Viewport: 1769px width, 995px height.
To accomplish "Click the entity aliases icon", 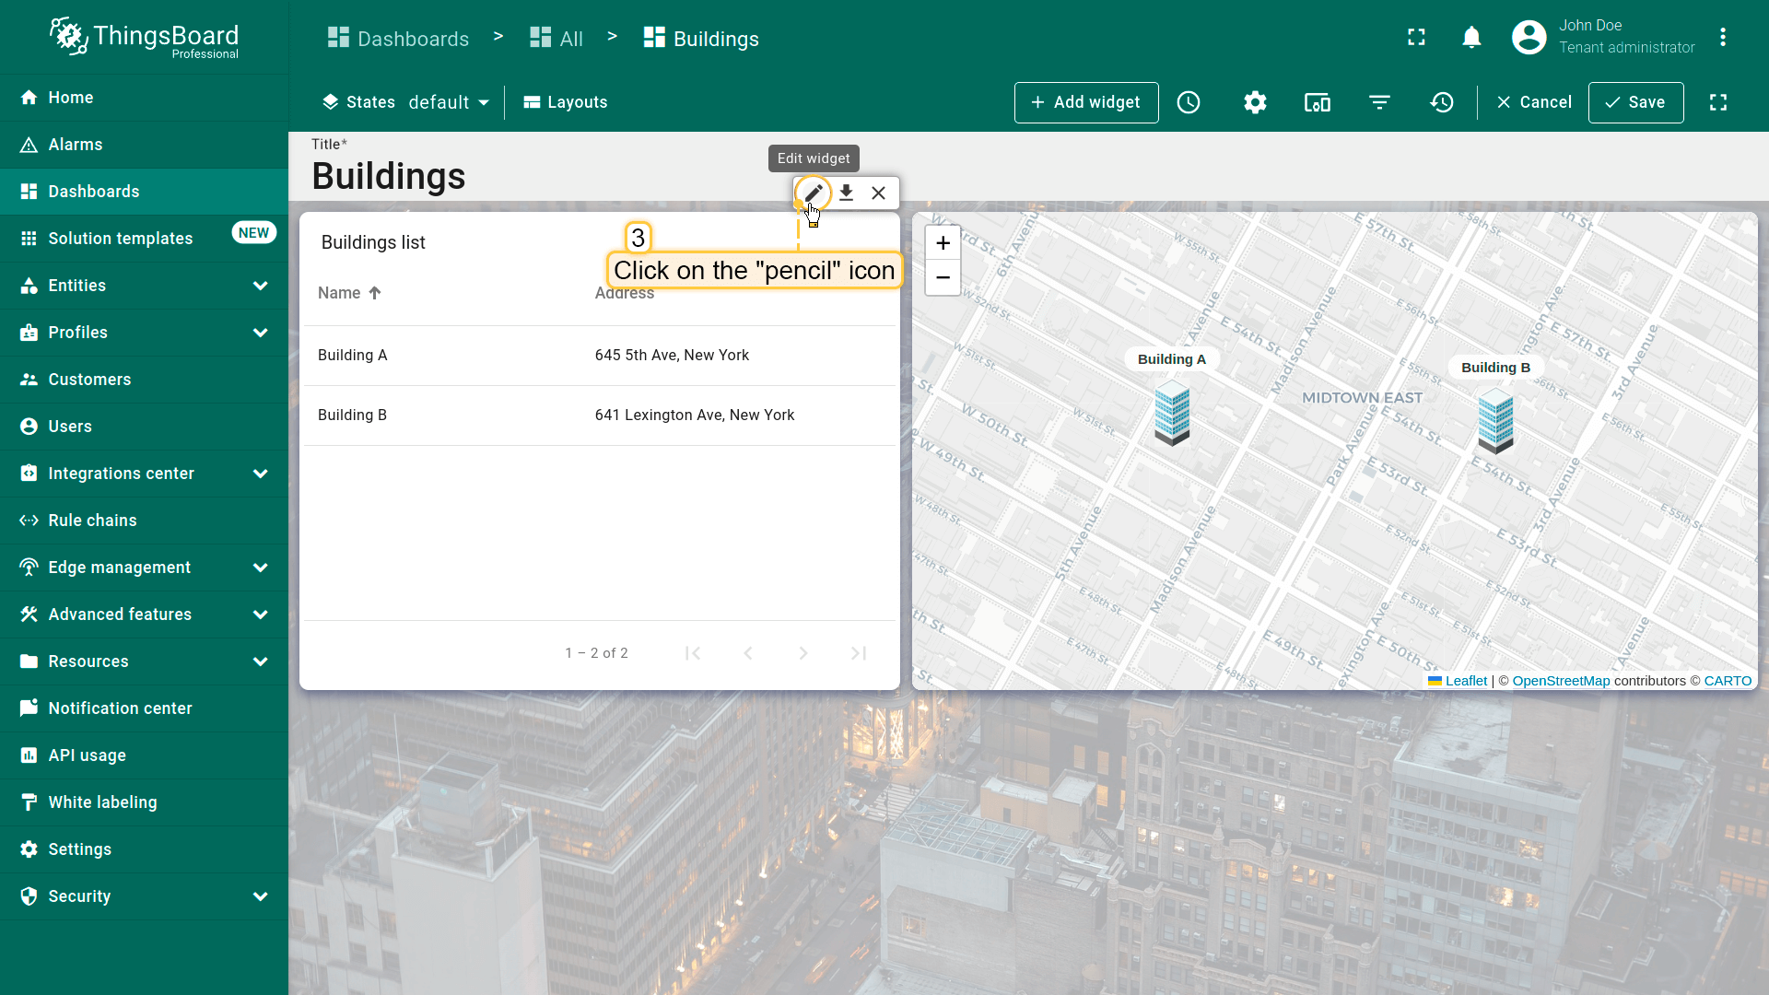I will pos(1318,102).
